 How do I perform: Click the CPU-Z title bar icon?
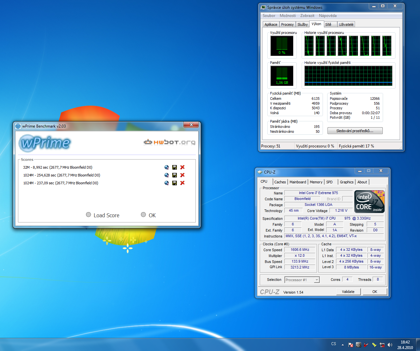(260, 172)
